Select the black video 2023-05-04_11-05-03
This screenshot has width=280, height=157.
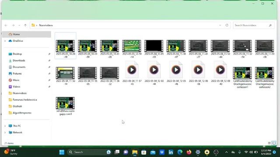[154, 49]
